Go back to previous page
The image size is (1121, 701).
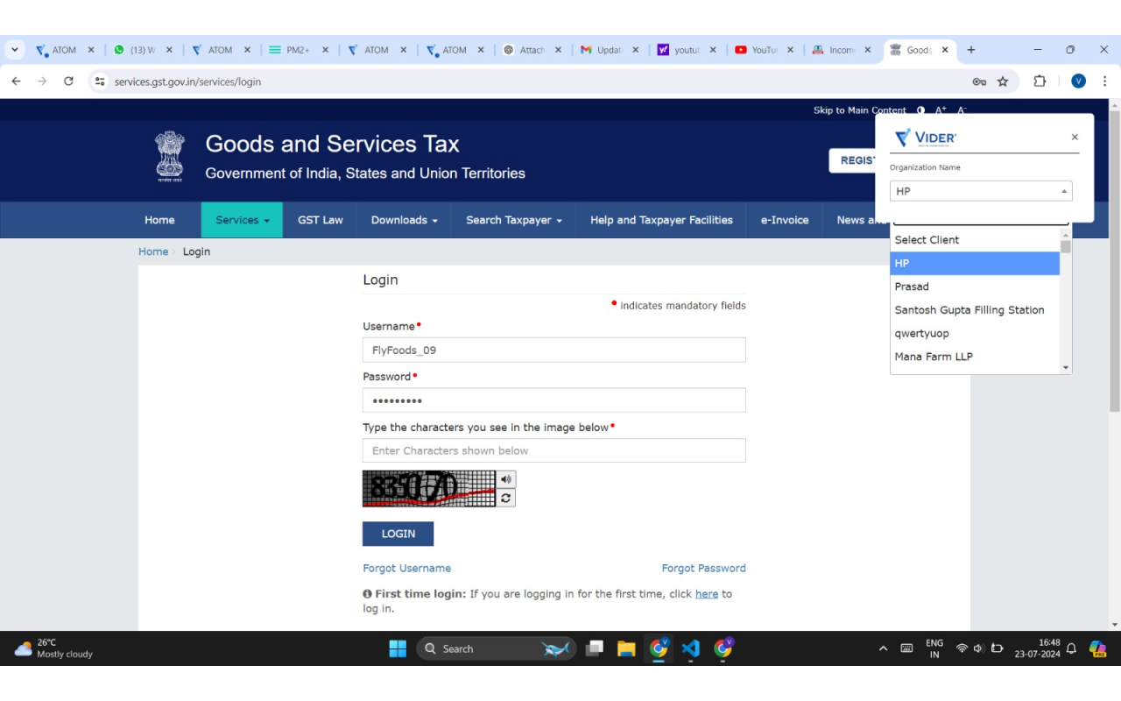click(x=16, y=81)
